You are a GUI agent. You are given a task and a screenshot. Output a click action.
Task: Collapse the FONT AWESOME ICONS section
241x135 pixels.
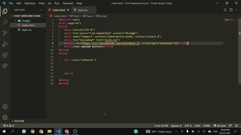pos(28,16)
